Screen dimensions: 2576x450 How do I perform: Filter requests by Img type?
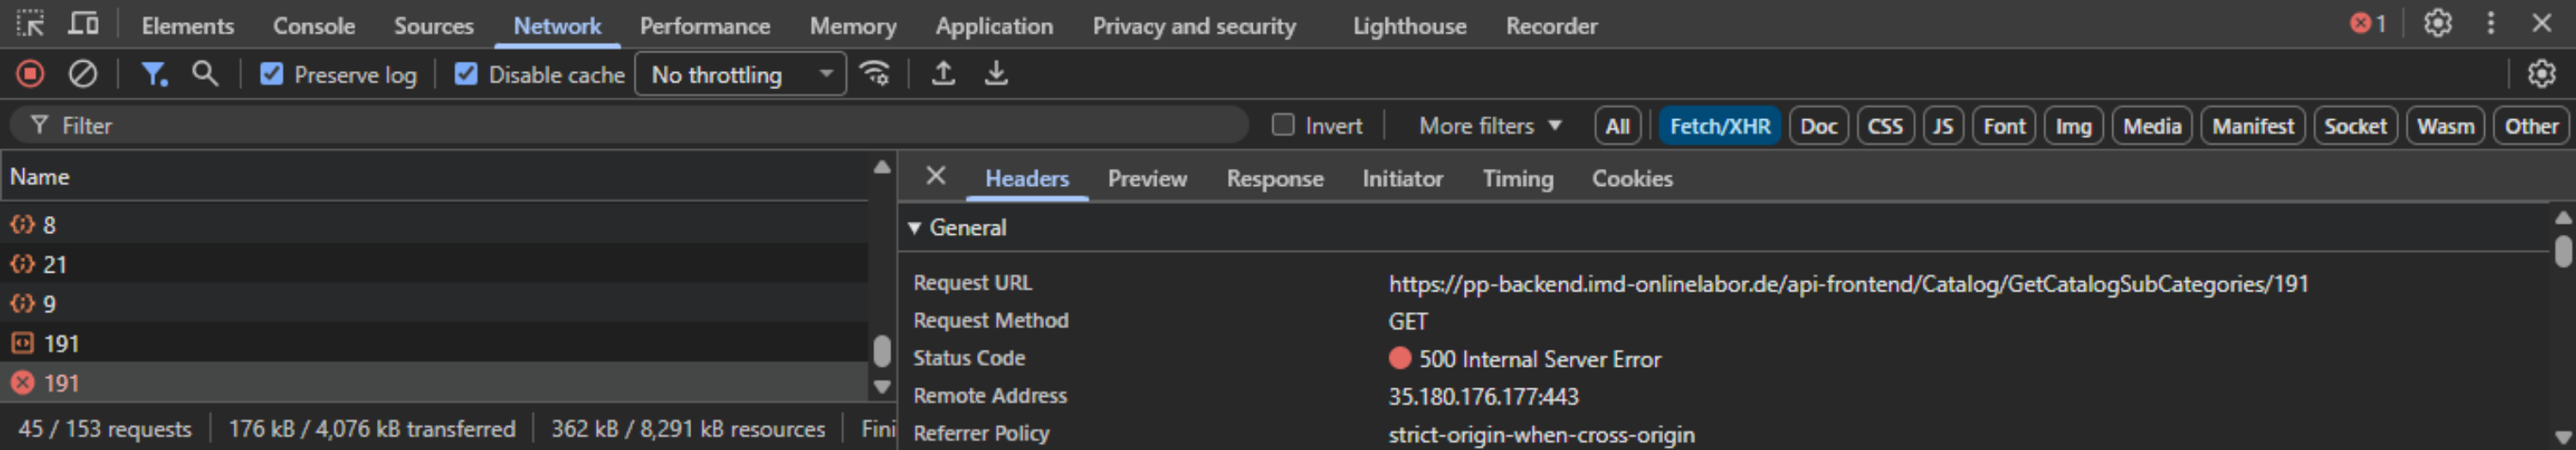click(2073, 127)
